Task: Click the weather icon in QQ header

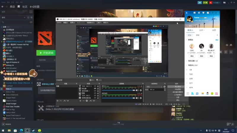Action: (216, 19)
